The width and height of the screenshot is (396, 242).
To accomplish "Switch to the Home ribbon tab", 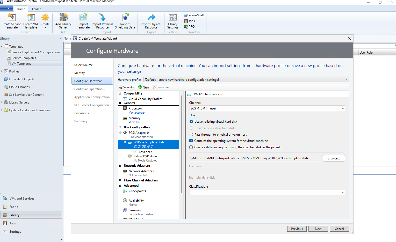I will point(21,9).
